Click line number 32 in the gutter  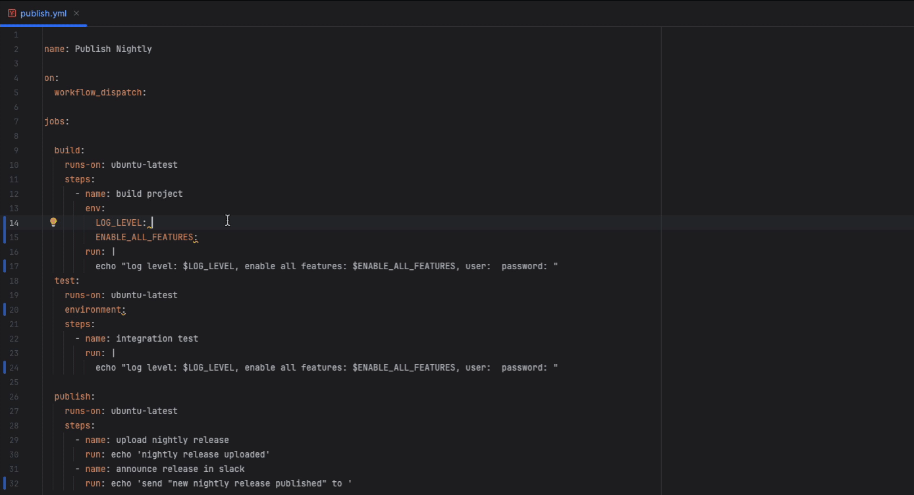(13, 483)
